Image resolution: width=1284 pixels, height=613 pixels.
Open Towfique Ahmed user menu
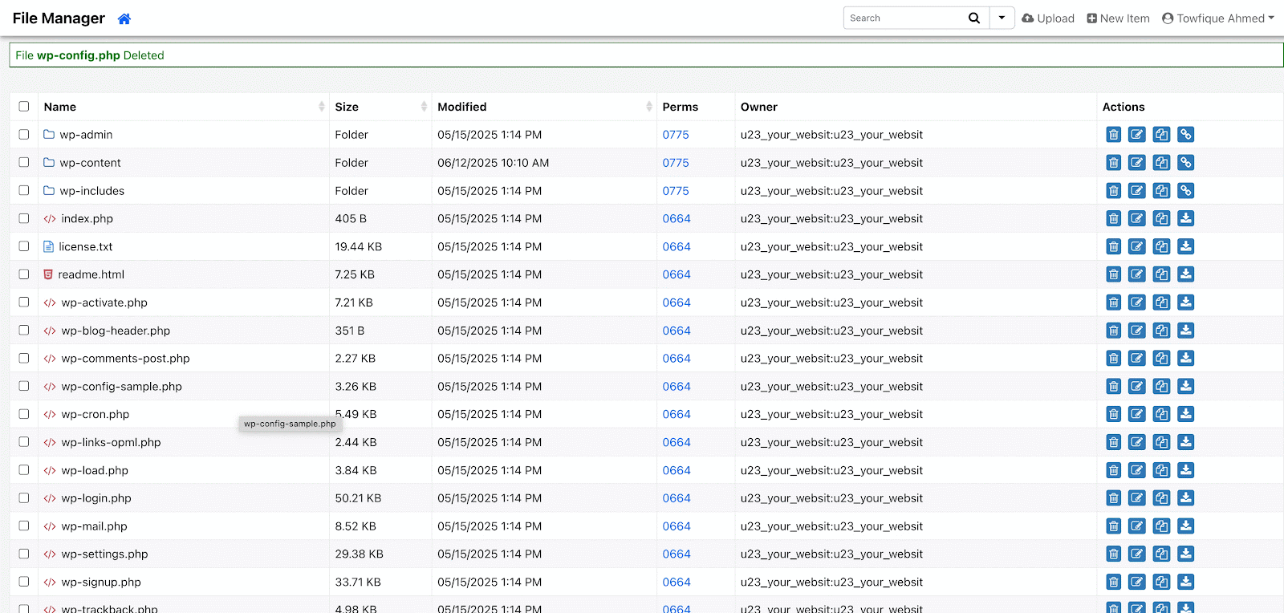[1218, 18]
